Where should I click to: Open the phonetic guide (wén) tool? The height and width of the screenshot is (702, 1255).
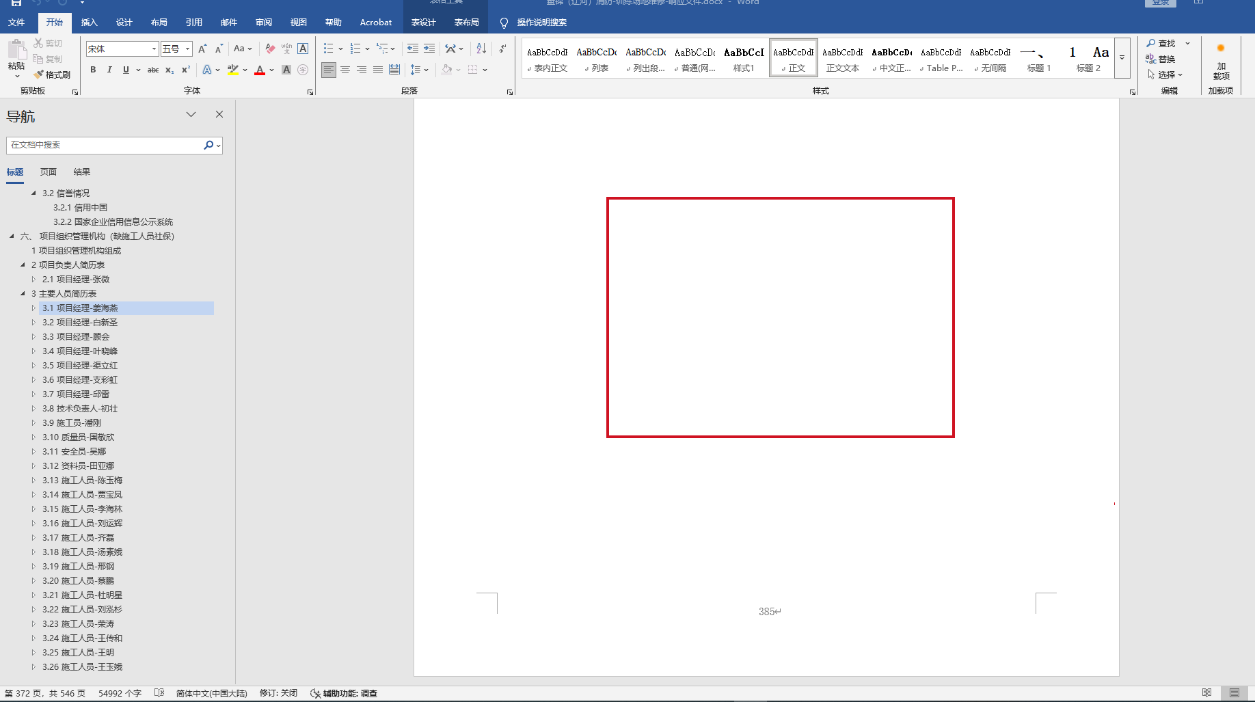click(286, 49)
